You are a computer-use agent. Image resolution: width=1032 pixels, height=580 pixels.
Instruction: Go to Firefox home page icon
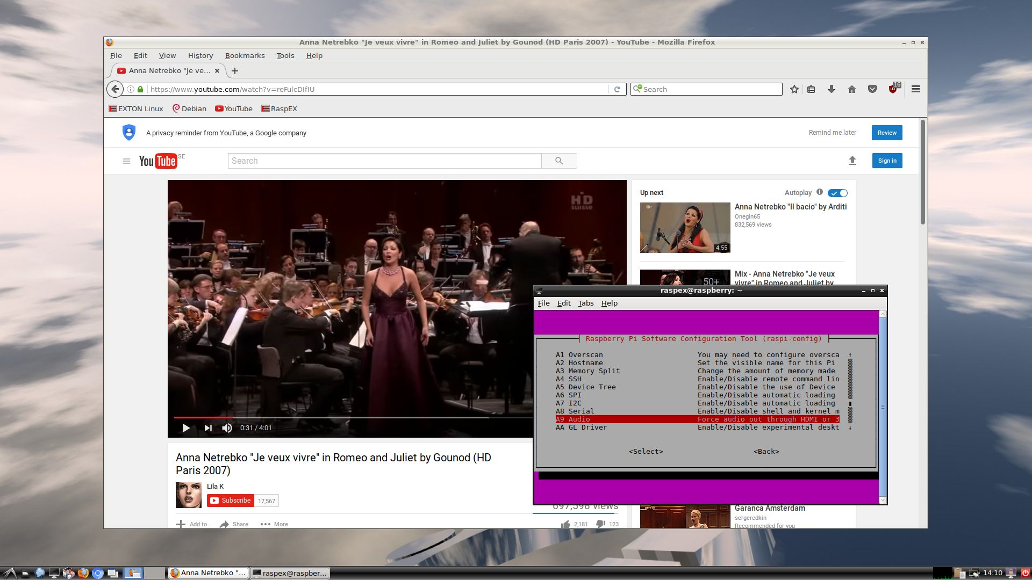point(851,89)
